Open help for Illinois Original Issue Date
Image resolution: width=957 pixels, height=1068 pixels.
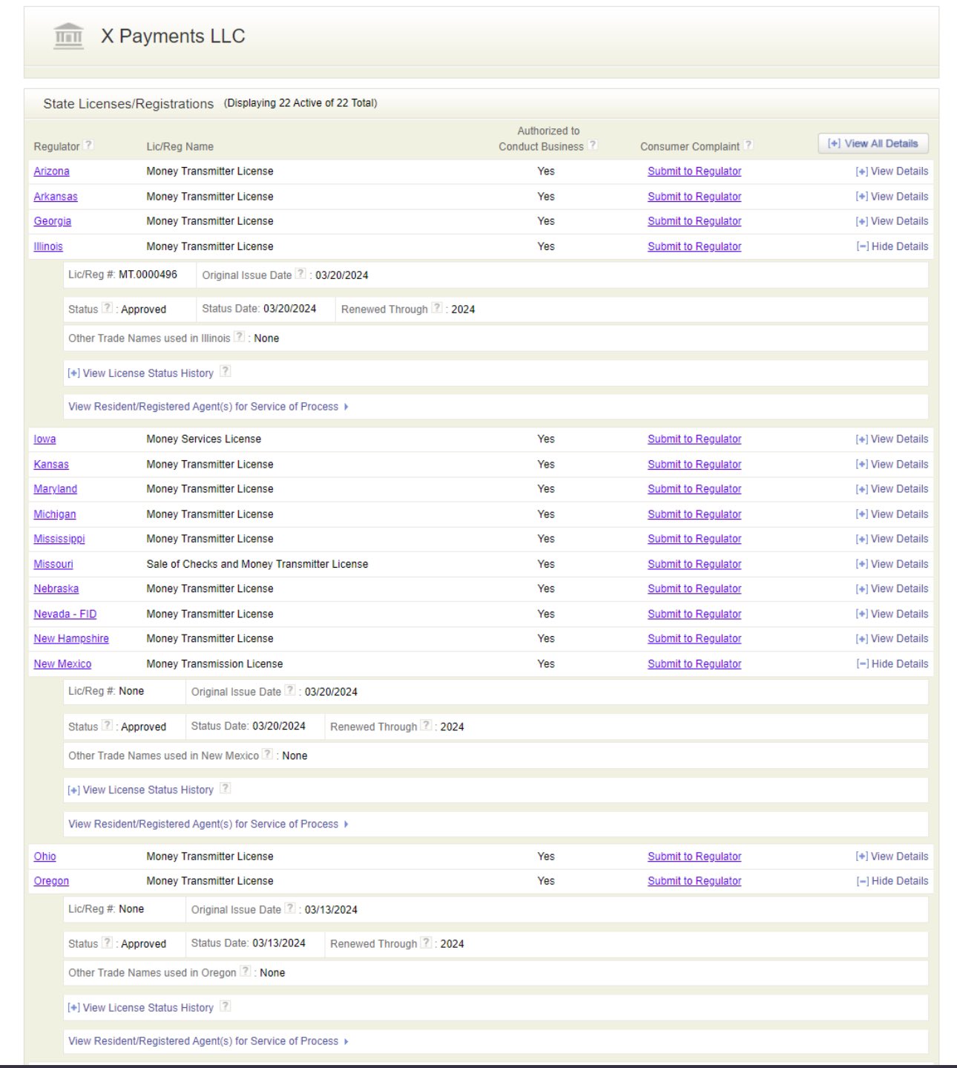tap(300, 273)
